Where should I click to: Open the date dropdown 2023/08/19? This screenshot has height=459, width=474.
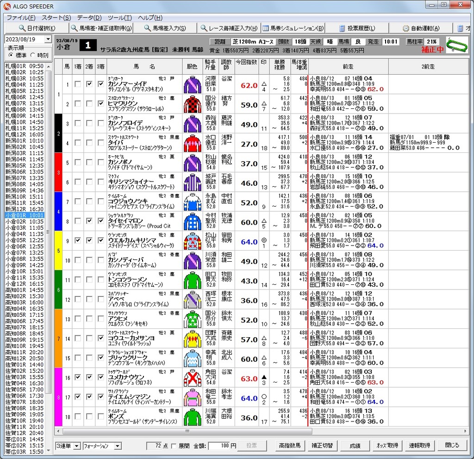(x=48, y=39)
